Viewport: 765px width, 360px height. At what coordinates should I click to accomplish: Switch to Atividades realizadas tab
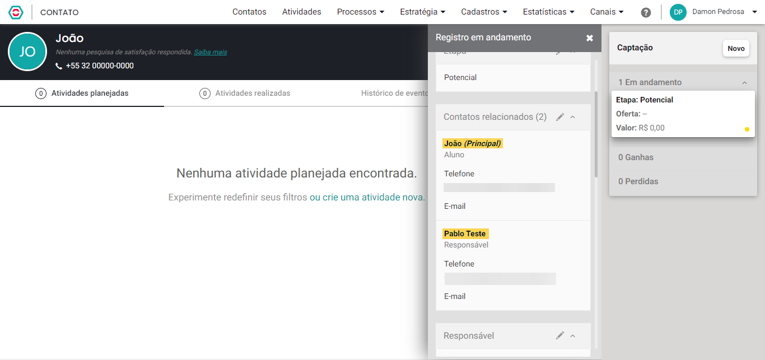pos(245,93)
